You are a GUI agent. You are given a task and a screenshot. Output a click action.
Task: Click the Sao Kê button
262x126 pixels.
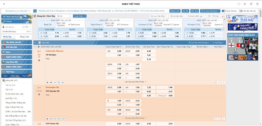click(x=185, y=11)
